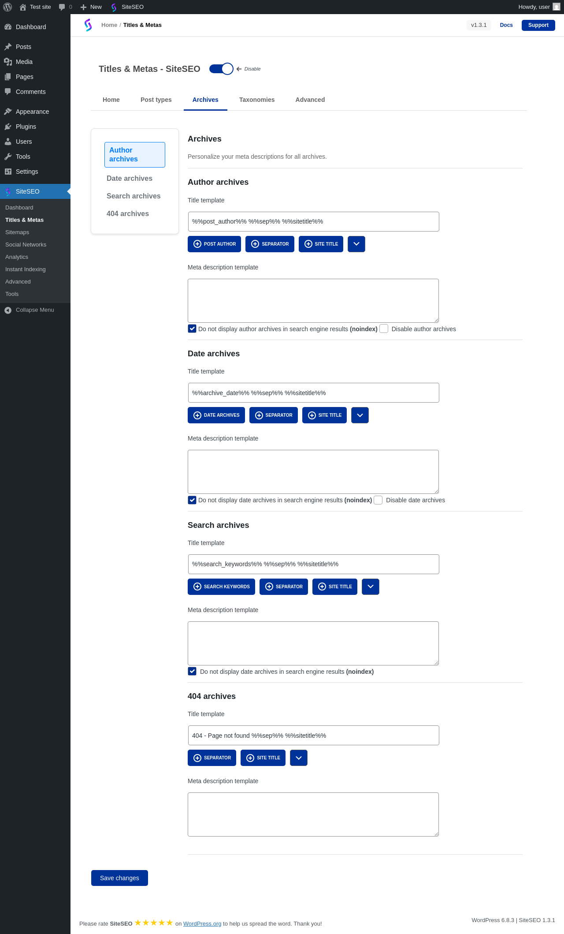Switch to the Taxonomies tab
This screenshot has height=934, width=564.
(257, 100)
